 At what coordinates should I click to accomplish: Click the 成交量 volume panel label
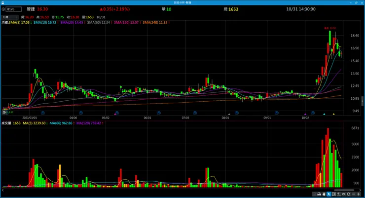[6, 123]
